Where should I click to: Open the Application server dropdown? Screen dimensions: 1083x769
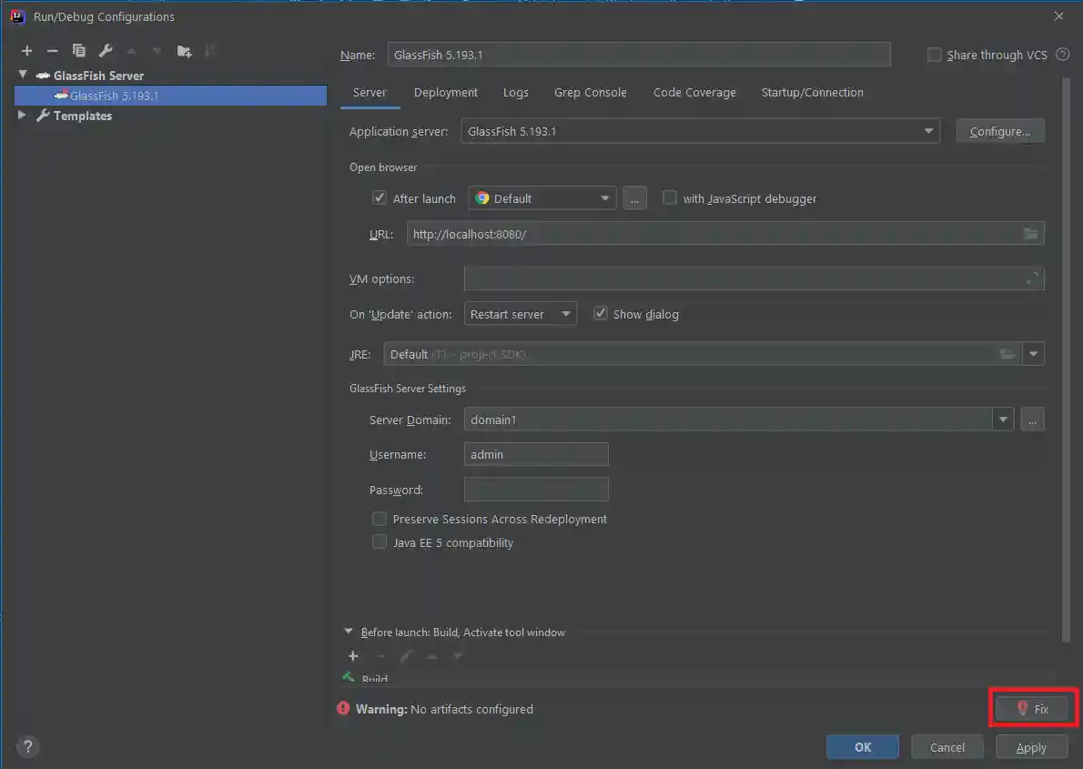click(x=928, y=131)
